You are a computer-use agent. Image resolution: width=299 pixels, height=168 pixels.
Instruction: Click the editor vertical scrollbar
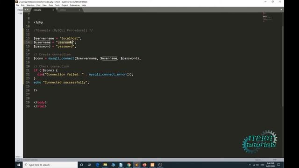[283, 66]
